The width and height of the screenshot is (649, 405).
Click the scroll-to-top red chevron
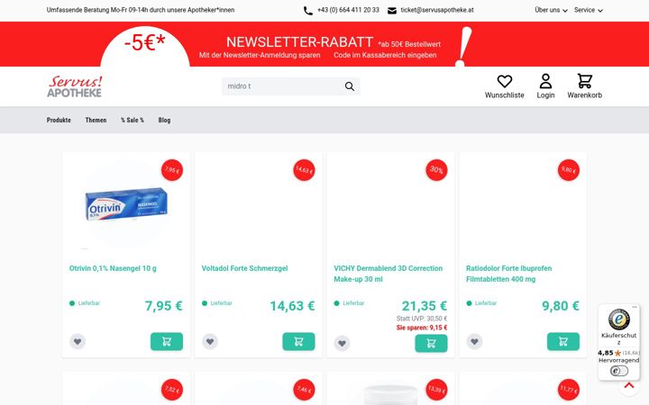click(x=629, y=385)
